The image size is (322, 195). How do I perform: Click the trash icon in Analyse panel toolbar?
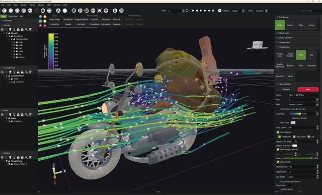(x=30, y=157)
